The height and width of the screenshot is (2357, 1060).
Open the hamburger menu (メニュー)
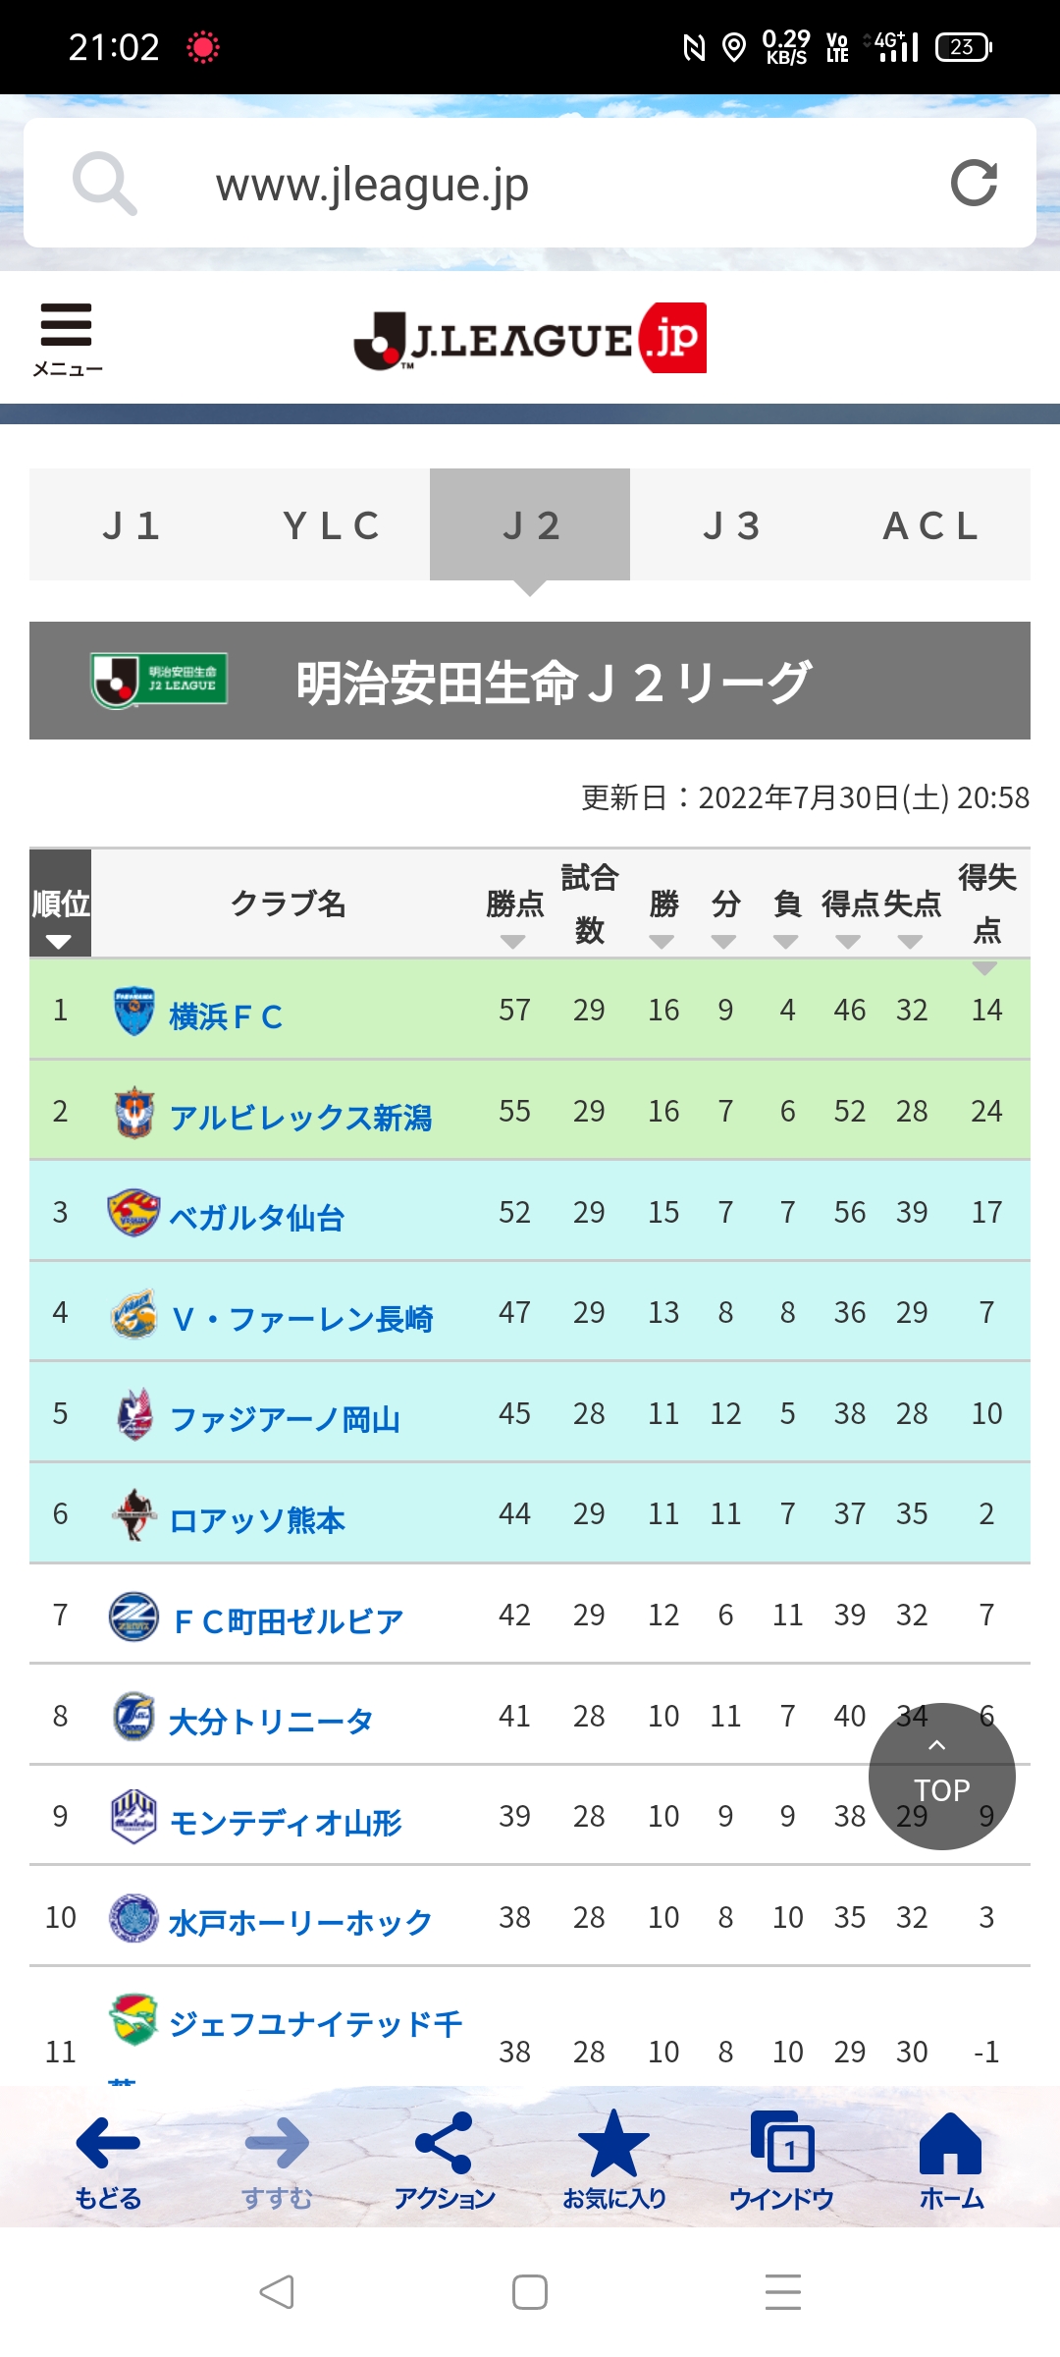[66, 337]
